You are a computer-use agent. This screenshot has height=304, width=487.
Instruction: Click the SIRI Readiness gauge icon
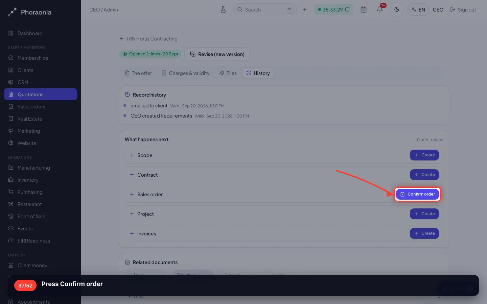point(11,241)
